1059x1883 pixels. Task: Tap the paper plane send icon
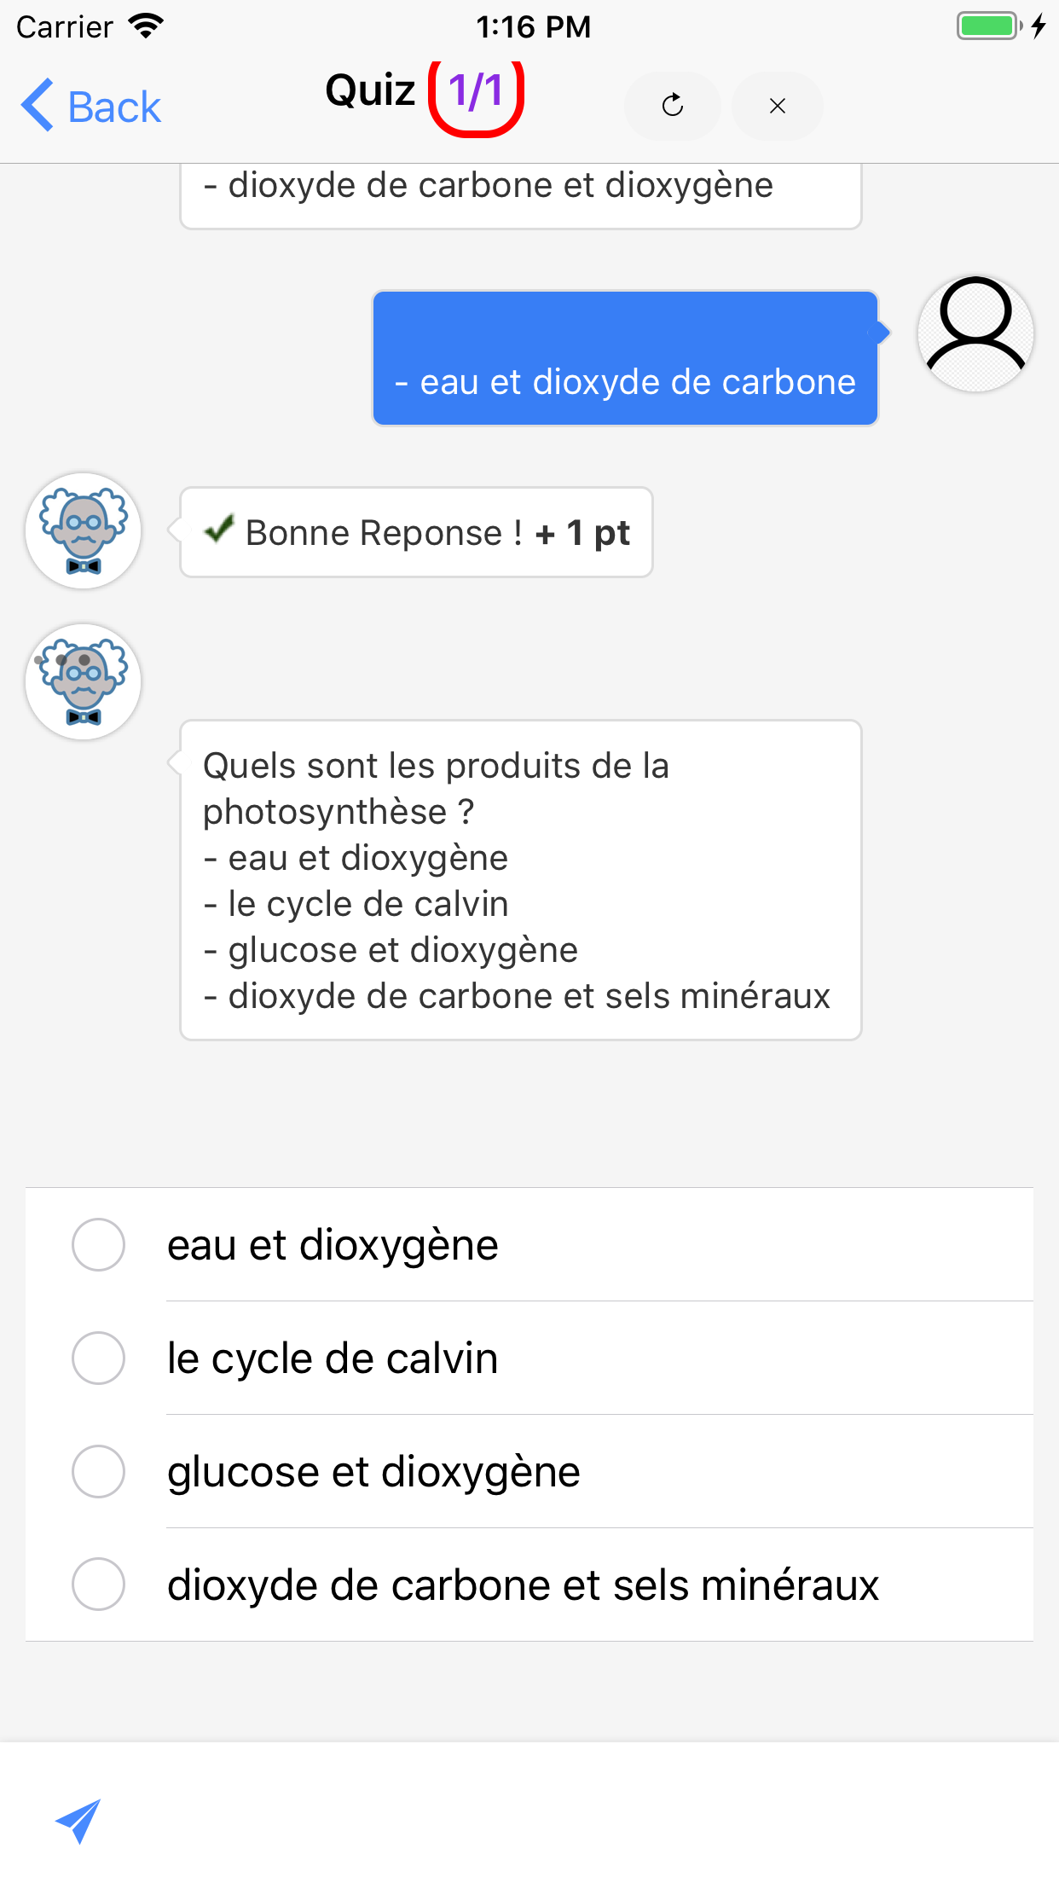click(x=78, y=1821)
